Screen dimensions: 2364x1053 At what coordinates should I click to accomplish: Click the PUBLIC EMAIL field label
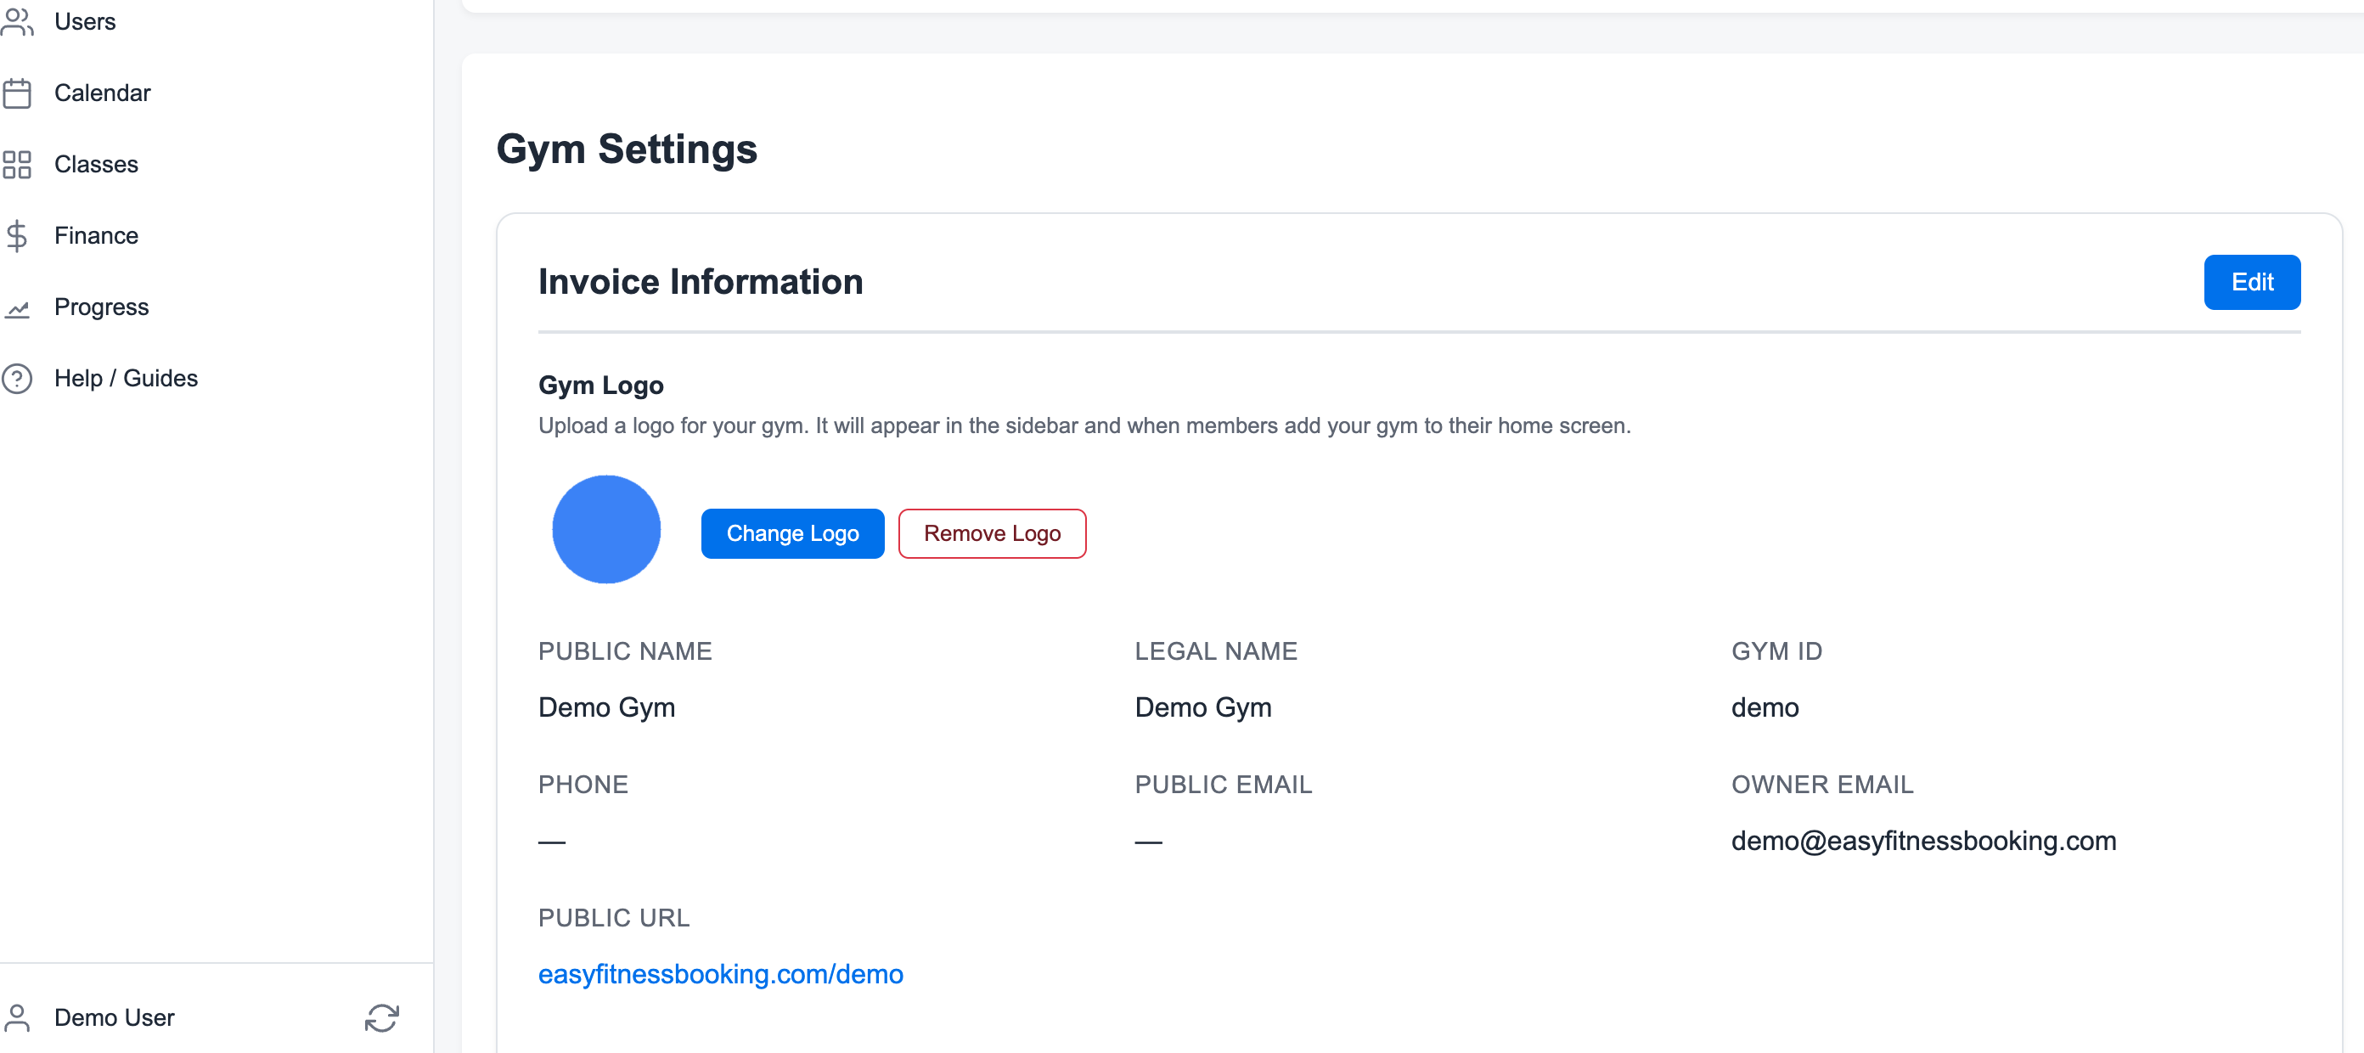(x=1224, y=785)
